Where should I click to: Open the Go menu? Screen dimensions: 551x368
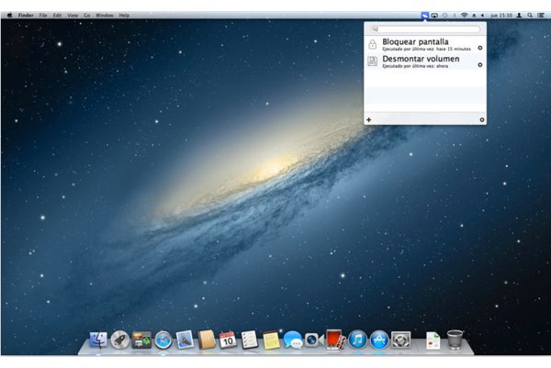pos(87,15)
